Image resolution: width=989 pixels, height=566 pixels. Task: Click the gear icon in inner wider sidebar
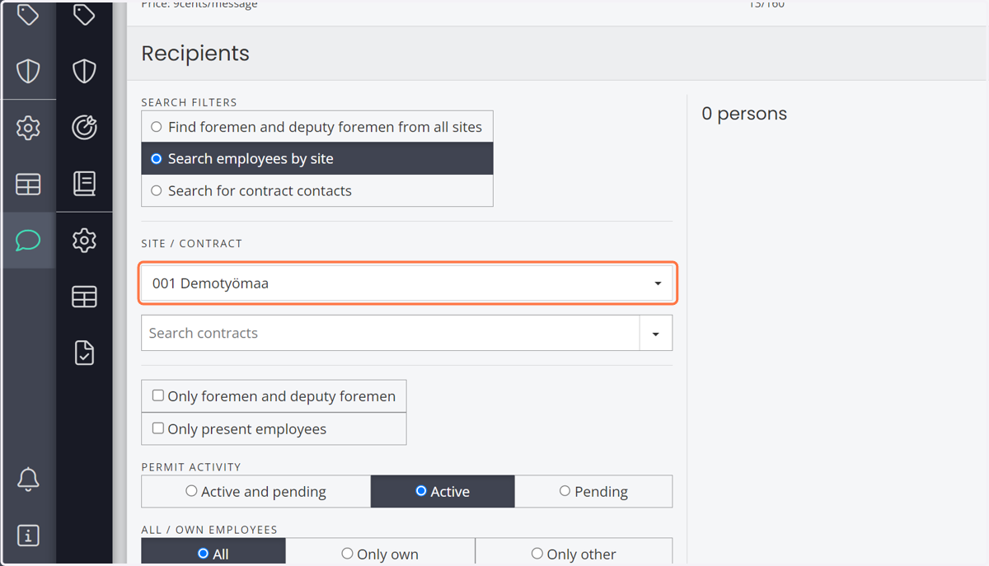pos(84,241)
